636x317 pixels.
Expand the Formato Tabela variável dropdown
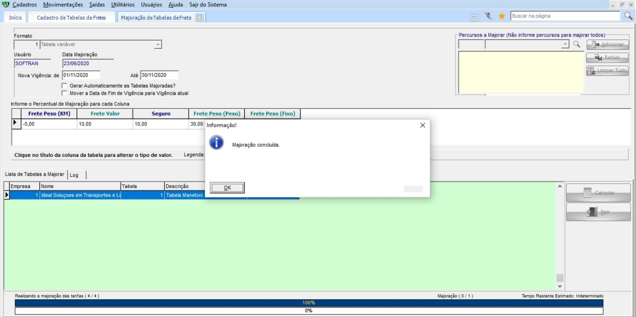pyautogui.click(x=157, y=44)
